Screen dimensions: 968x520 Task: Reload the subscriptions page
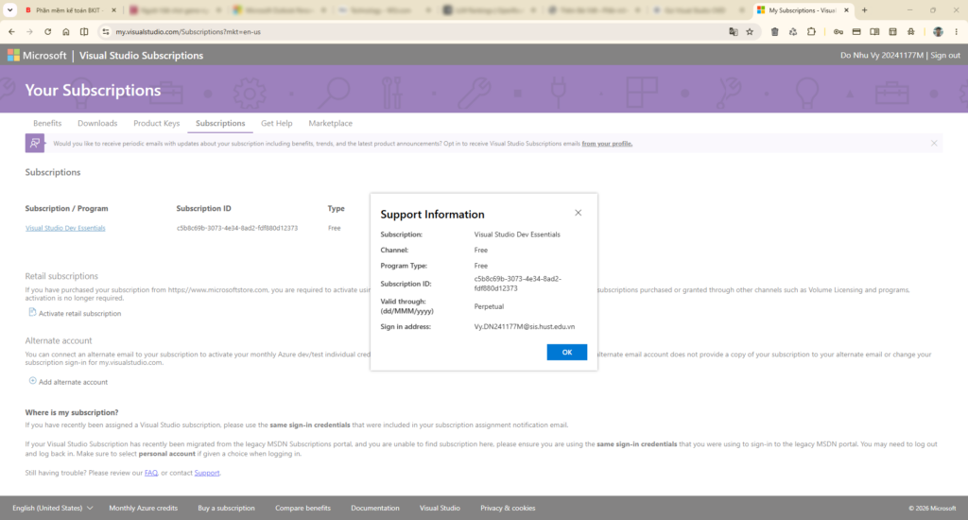point(47,31)
